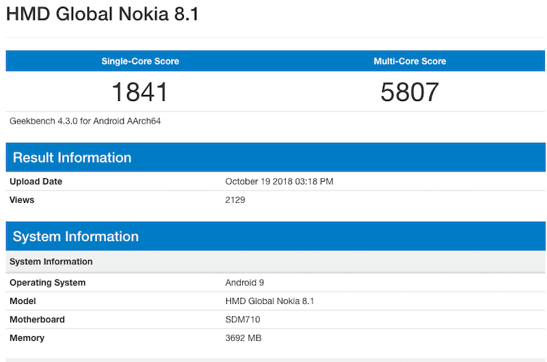Screen dimensions: 547x362
Task: Click the Motherboard label
Action: pyautogui.click(x=37, y=320)
